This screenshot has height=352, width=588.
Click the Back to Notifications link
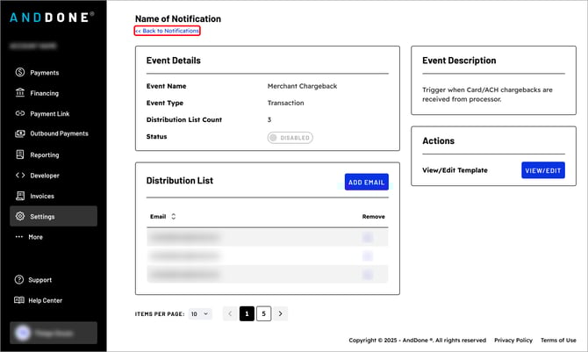click(168, 31)
